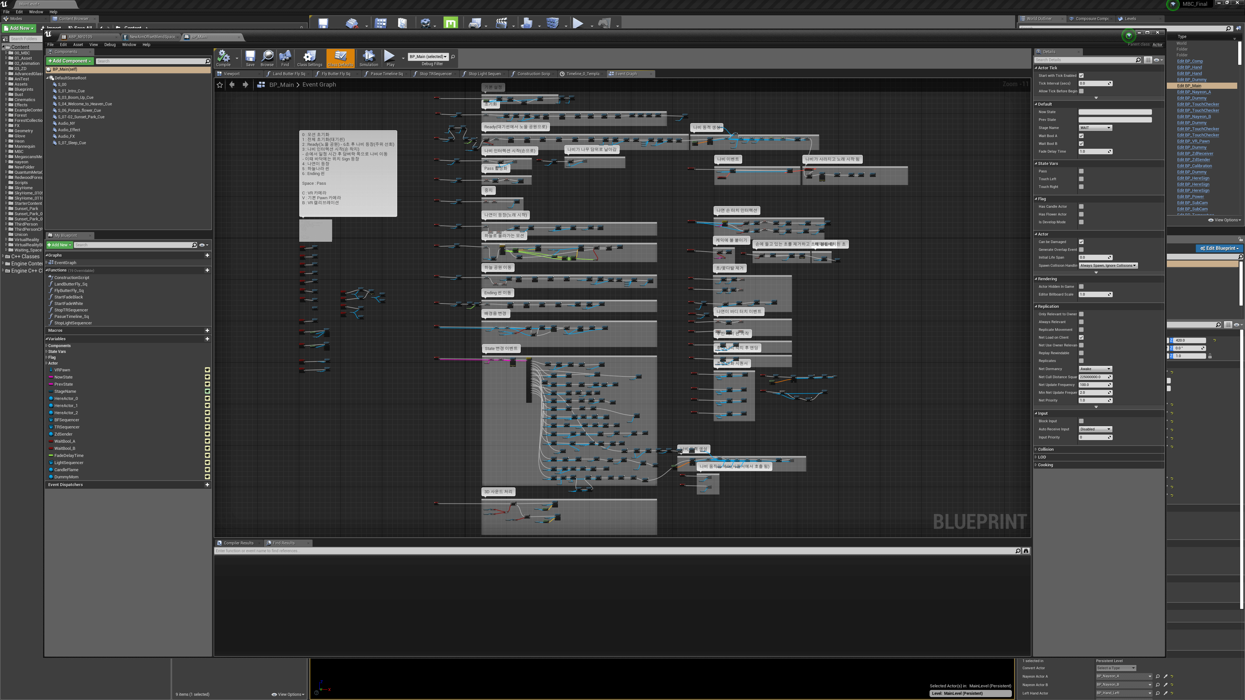Toggle Start with Tick Enabled checkbox
Image resolution: width=1245 pixels, height=700 pixels.
tap(1081, 76)
